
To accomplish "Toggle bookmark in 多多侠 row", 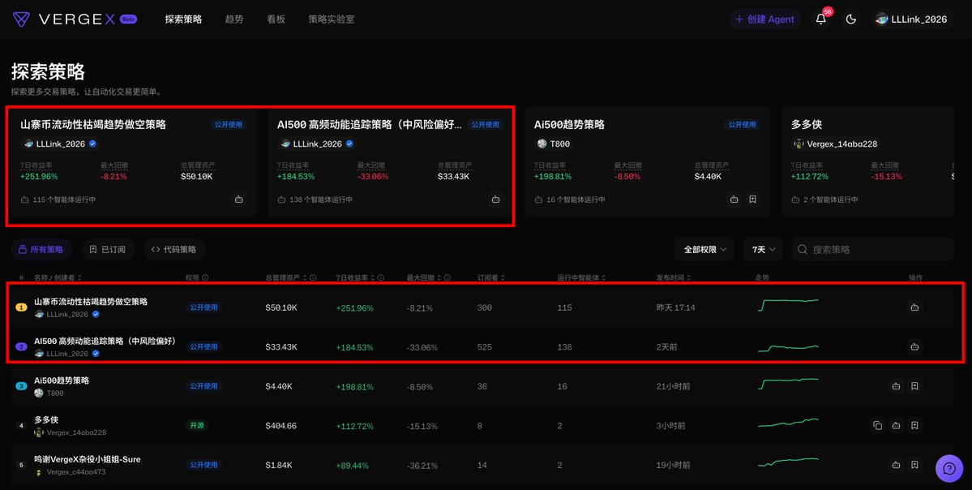I will click(x=914, y=425).
